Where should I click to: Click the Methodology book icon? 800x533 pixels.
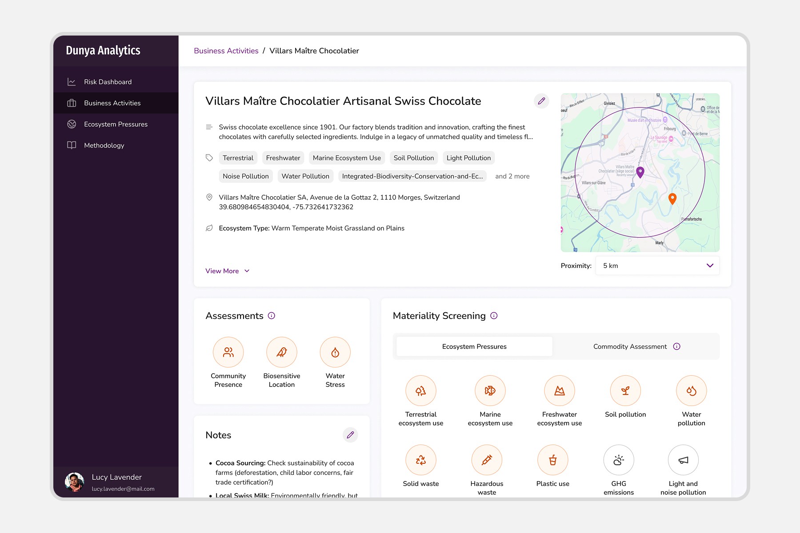click(x=72, y=145)
